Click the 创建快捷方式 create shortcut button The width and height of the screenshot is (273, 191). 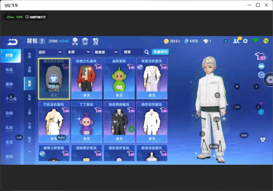pos(36,17)
